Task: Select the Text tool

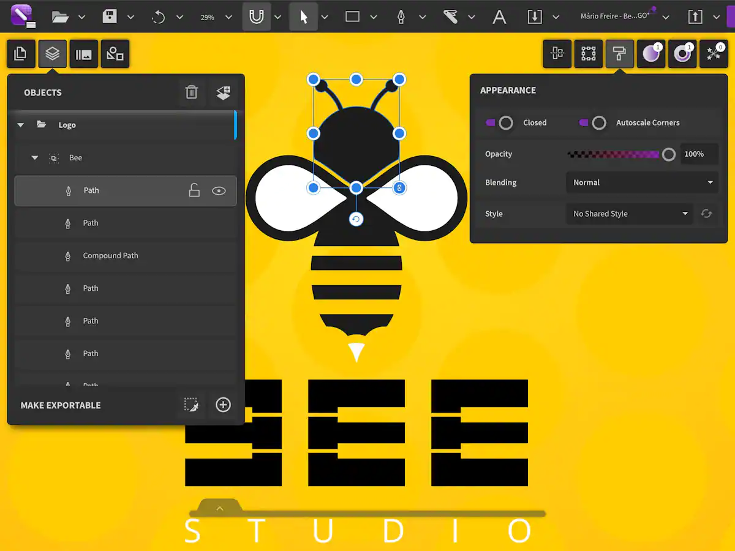Action: click(499, 17)
